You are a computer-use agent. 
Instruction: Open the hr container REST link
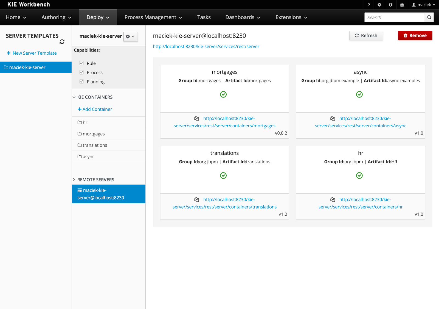[361, 203]
